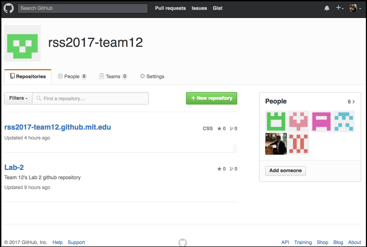Open the 6 members chevron link
Viewport: 367px width, 247px height.
(x=351, y=102)
